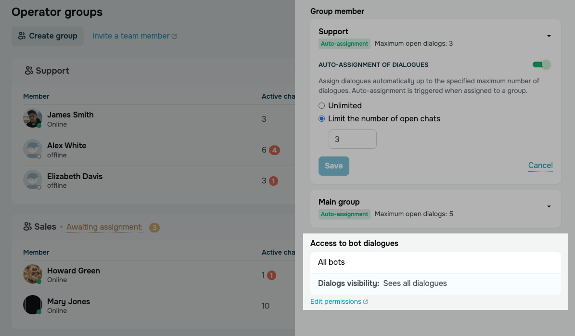Screen dimensions: 575x336
Task: Open the Awaiting assignment link in Sales
Action: click(x=104, y=227)
